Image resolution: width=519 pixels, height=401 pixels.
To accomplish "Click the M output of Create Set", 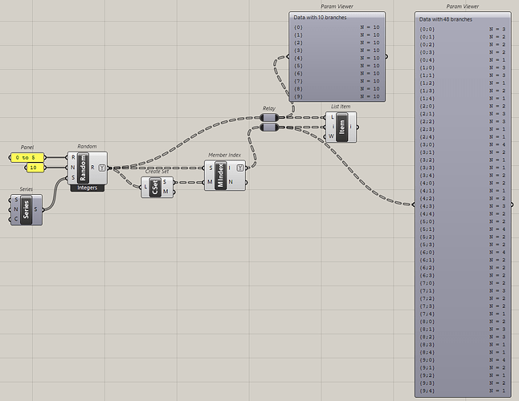I will [x=166, y=192].
